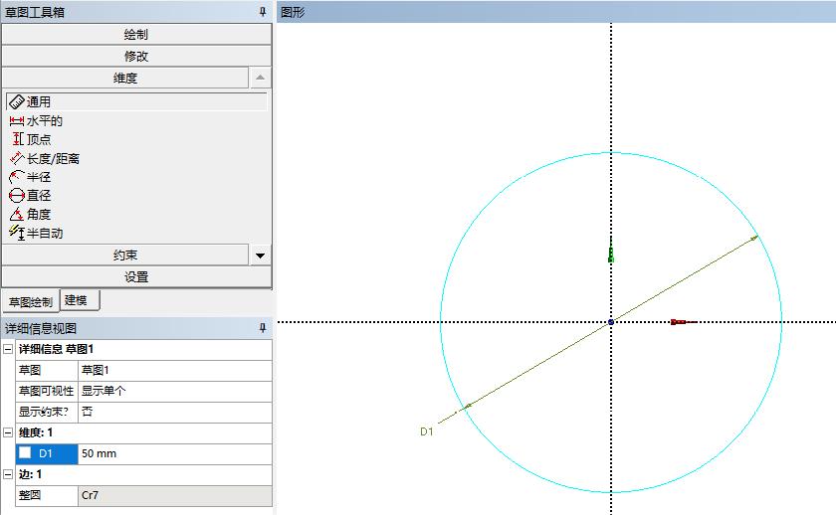This screenshot has height=515, width=836.
Task: Choose the 水平的 horizontal dimension tool
Action: point(44,120)
